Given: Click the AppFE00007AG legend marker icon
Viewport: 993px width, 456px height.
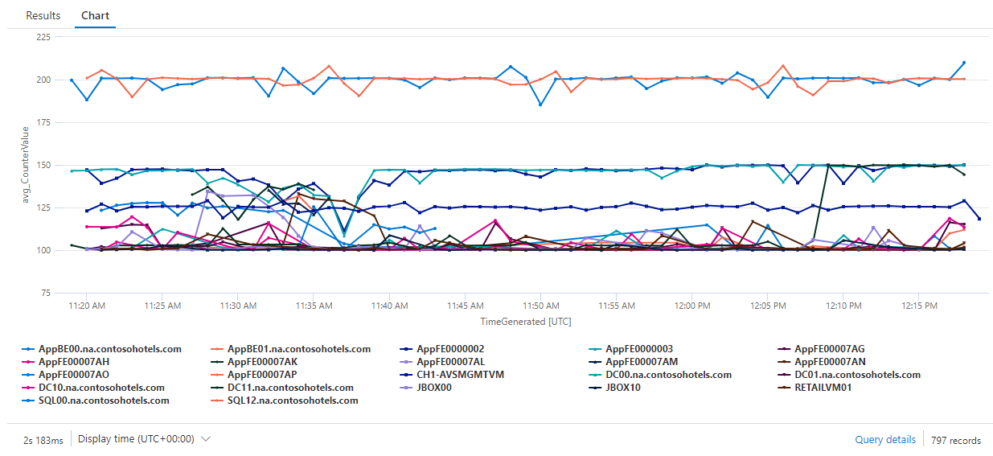Looking at the screenshot, I should pyautogui.click(x=784, y=349).
